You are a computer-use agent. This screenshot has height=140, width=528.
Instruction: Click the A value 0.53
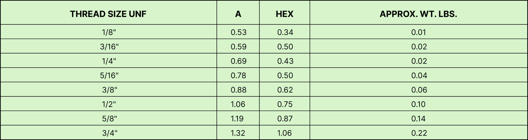pos(239,32)
